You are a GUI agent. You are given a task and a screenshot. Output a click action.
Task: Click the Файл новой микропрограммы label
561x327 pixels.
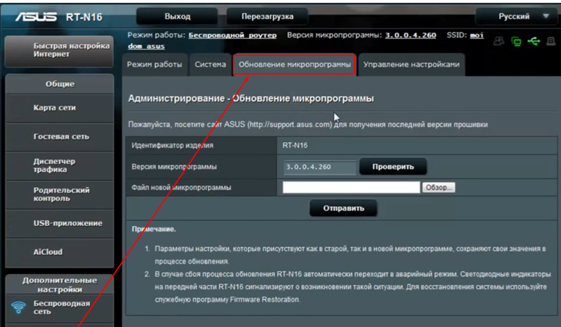point(181,187)
